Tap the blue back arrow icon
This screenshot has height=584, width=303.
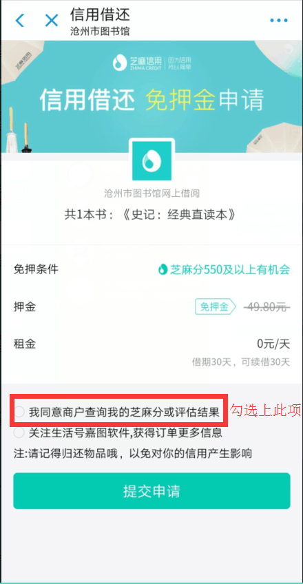[x=20, y=20]
